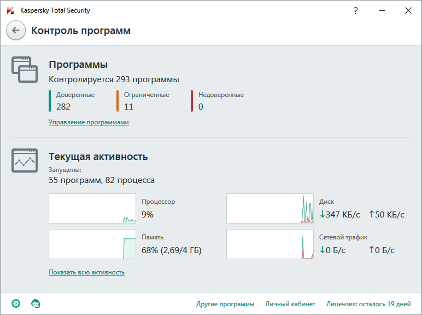The height and width of the screenshot is (315, 422).
Task: Click the Текущая активность chart icon
Action: click(x=25, y=159)
